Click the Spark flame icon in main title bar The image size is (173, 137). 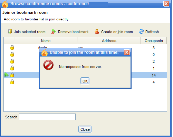5,4
